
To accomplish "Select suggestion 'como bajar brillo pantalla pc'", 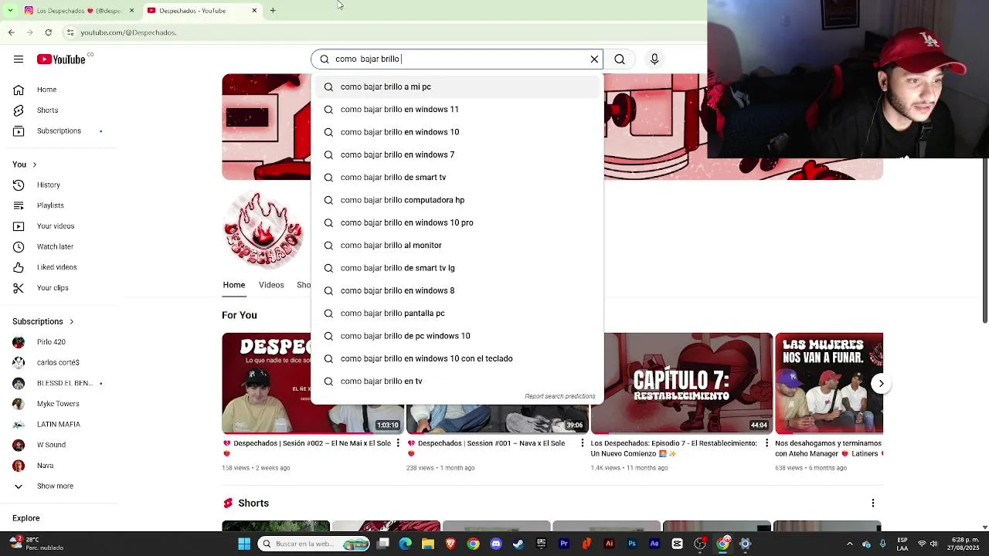I will (x=457, y=314).
